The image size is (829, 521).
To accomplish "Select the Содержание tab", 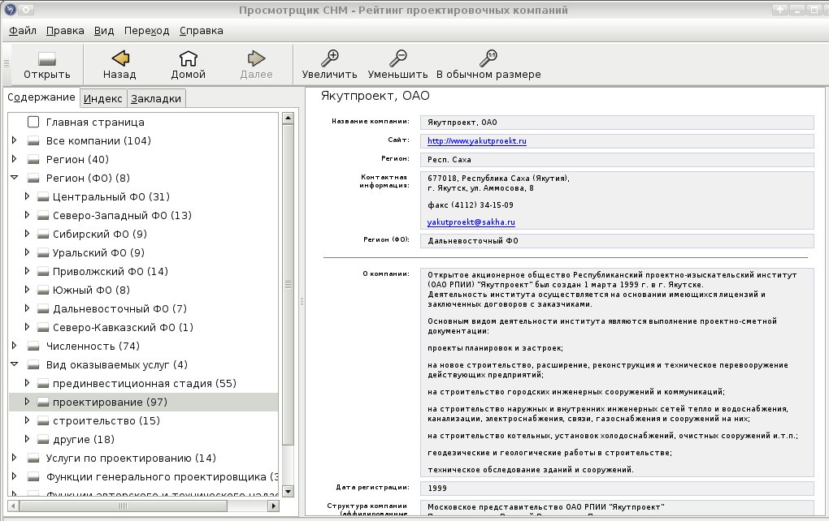I will coord(41,97).
